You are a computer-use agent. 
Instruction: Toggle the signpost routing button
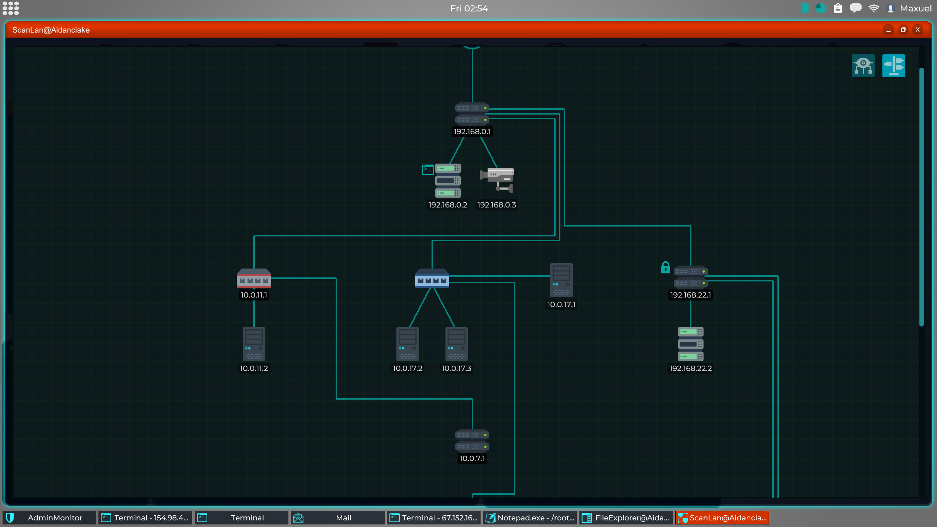[x=893, y=66]
